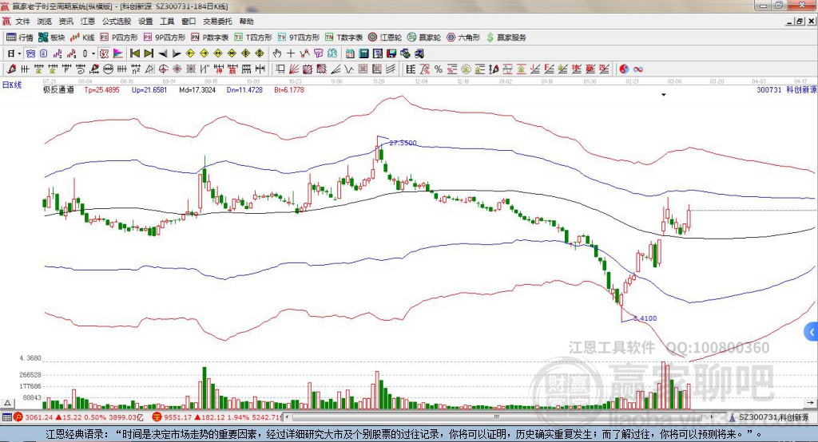
Task: Open the calendar date icon
Action: pyautogui.click(x=350, y=53)
